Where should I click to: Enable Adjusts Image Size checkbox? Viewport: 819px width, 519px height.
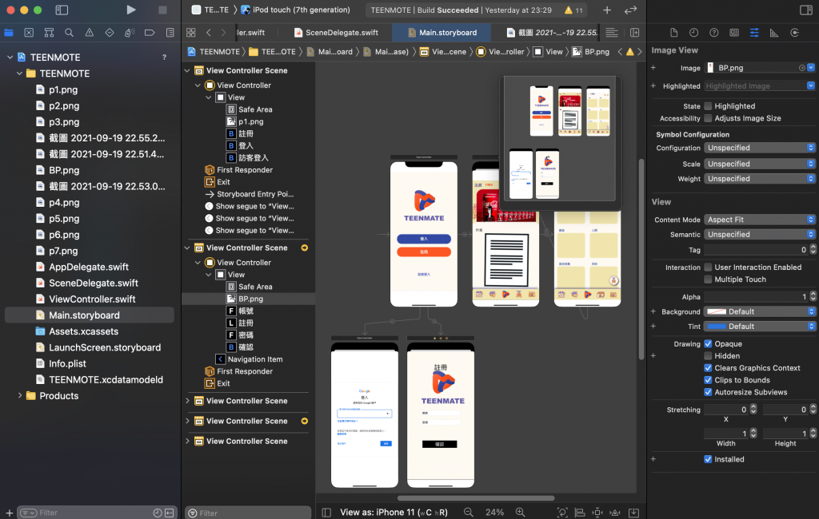coord(708,118)
